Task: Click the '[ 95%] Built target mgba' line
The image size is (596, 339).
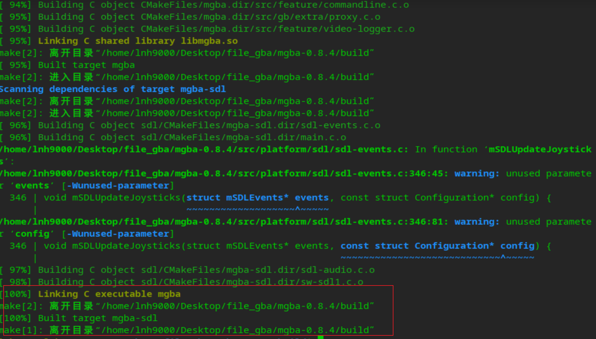Action: tap(67, 65)
